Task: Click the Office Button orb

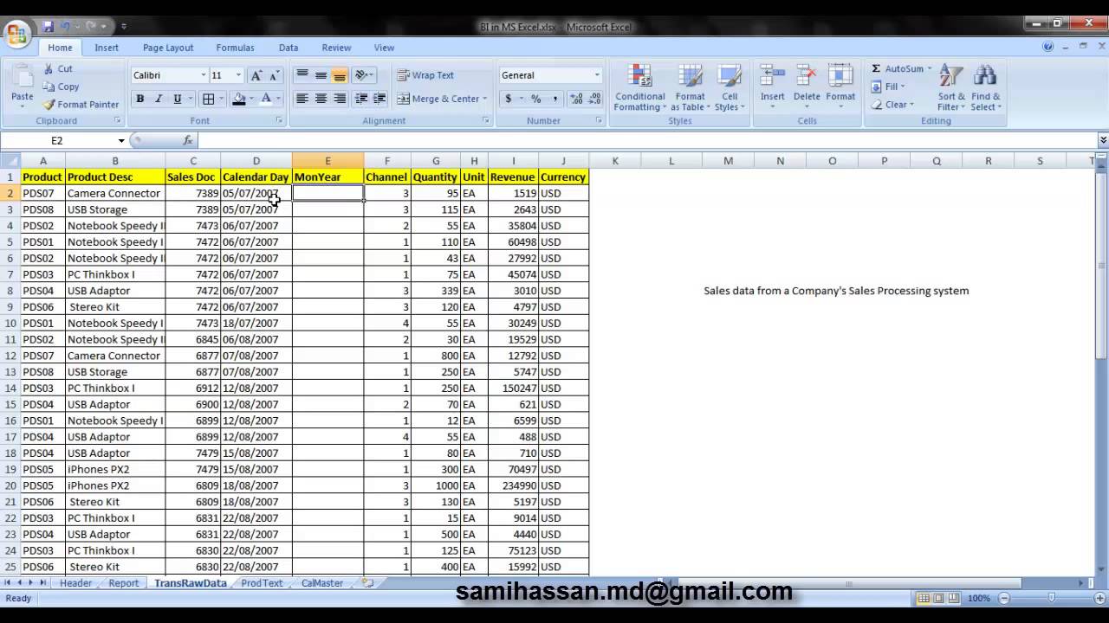Action: point(16,35)
